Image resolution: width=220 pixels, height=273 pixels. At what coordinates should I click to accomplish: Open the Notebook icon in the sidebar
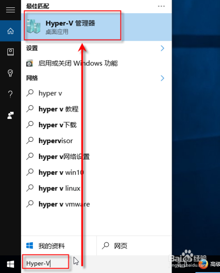click(11, 52)
